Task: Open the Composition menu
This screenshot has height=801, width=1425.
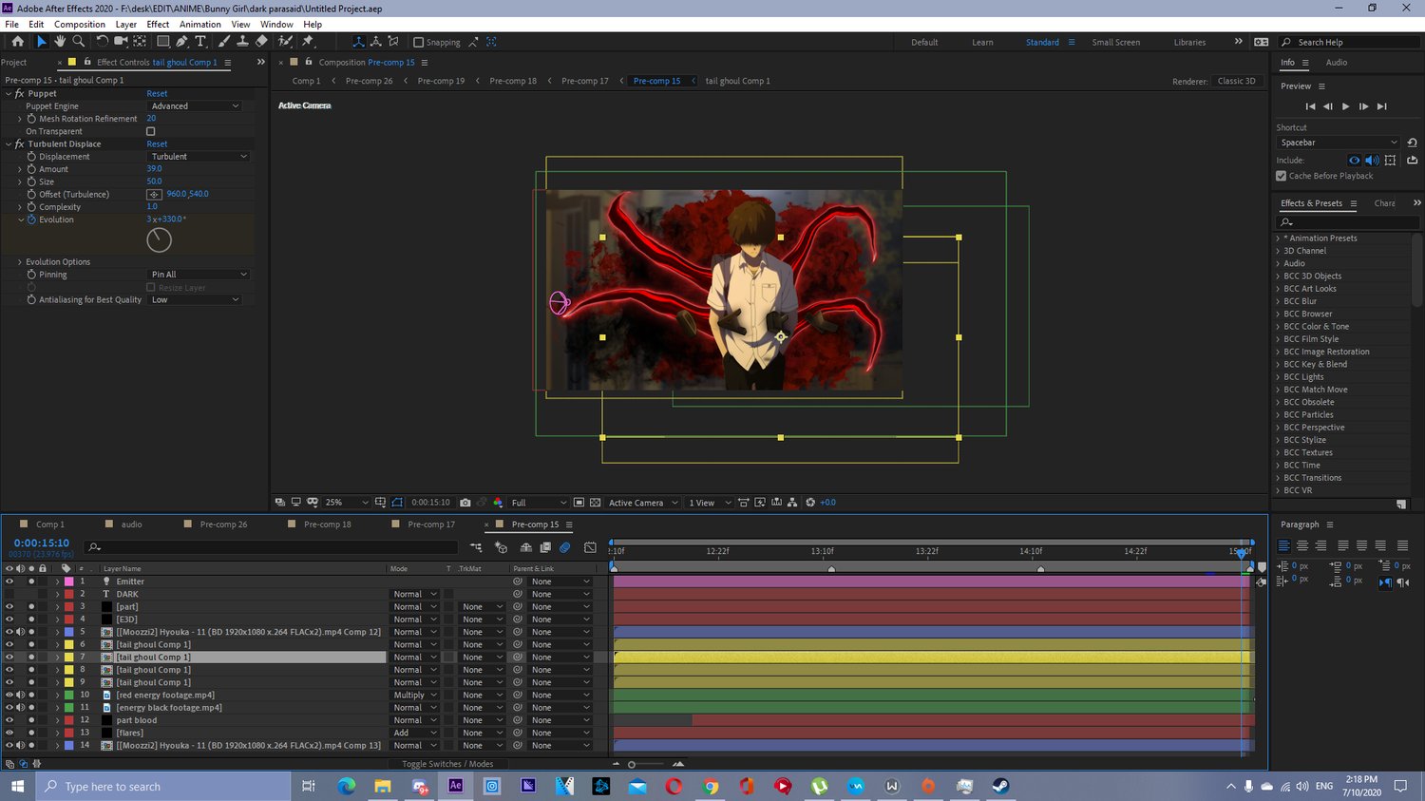Action: (x=80, y=24)
